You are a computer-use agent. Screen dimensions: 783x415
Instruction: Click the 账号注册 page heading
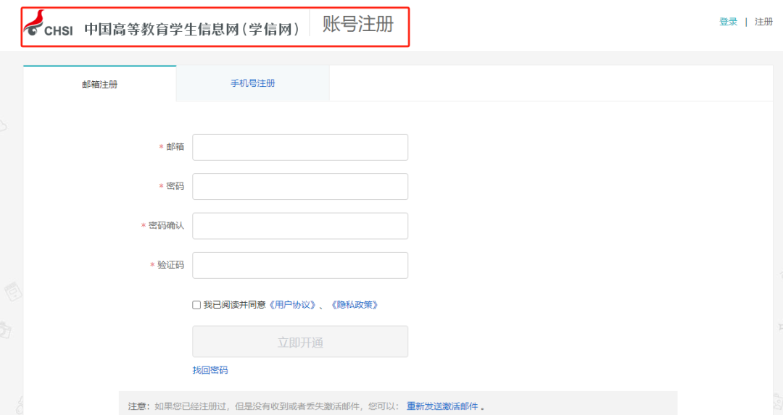click(x=358, y=24)
